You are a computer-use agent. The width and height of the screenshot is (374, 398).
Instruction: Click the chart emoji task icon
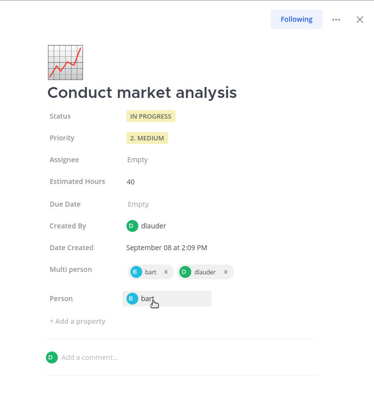65,62
